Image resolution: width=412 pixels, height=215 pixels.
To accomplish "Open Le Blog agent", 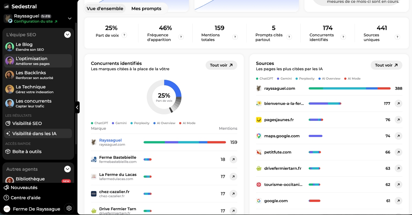I will click(38, 47).
